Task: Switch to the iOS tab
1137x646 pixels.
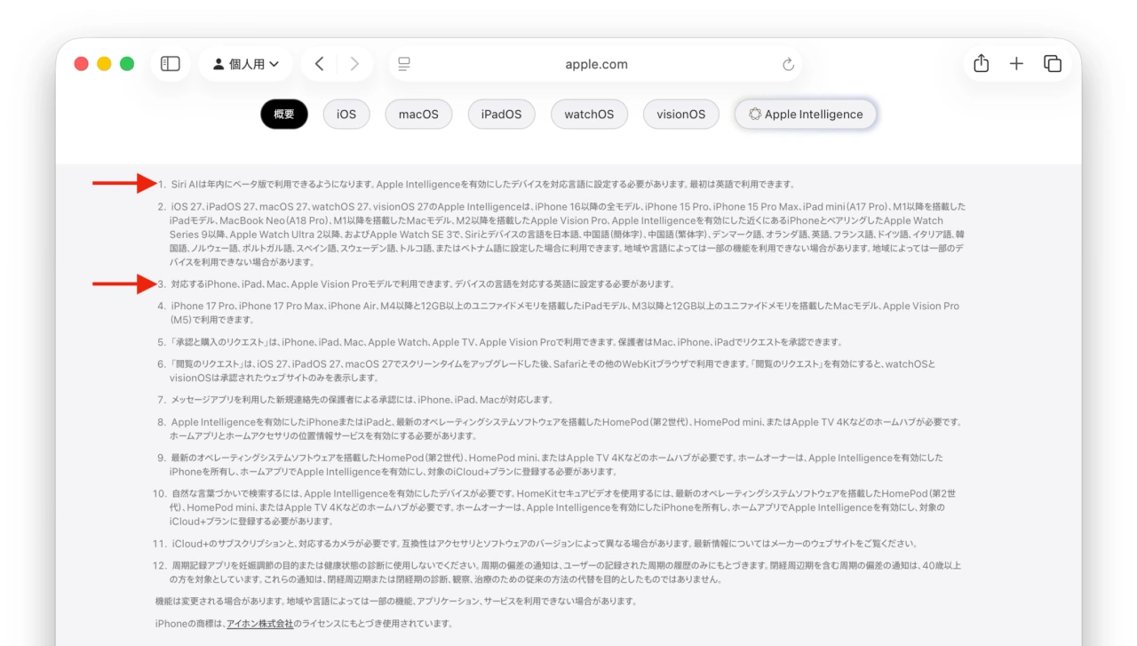Action: coord(346,114)
